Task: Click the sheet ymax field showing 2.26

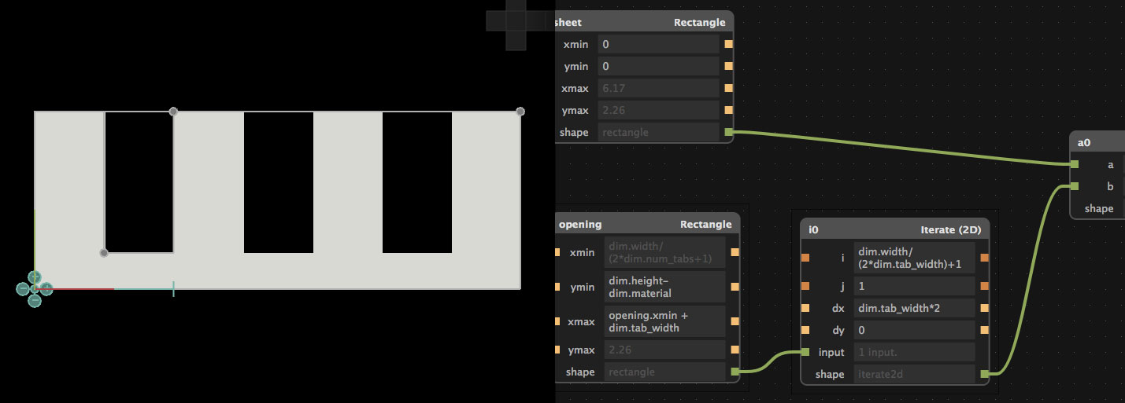Action: [658, 111]
